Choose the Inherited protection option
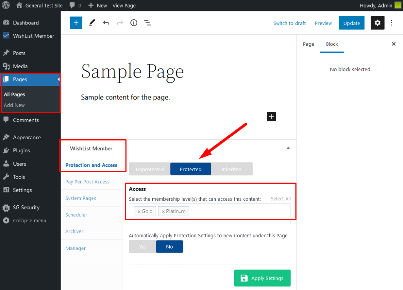Viewport: 403px width, 290px height. [231, 169]
